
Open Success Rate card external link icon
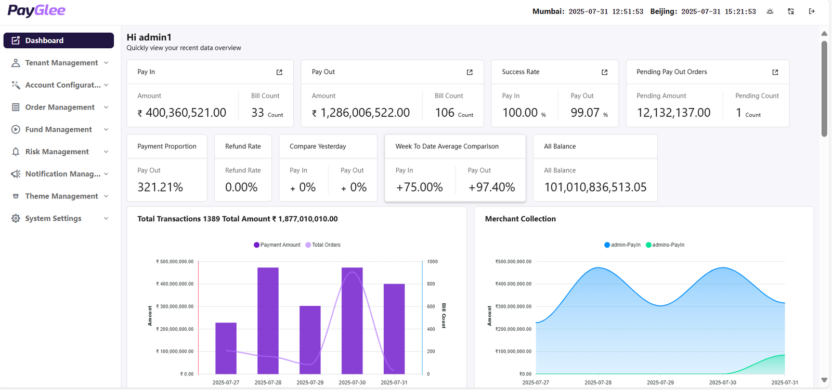604,72
